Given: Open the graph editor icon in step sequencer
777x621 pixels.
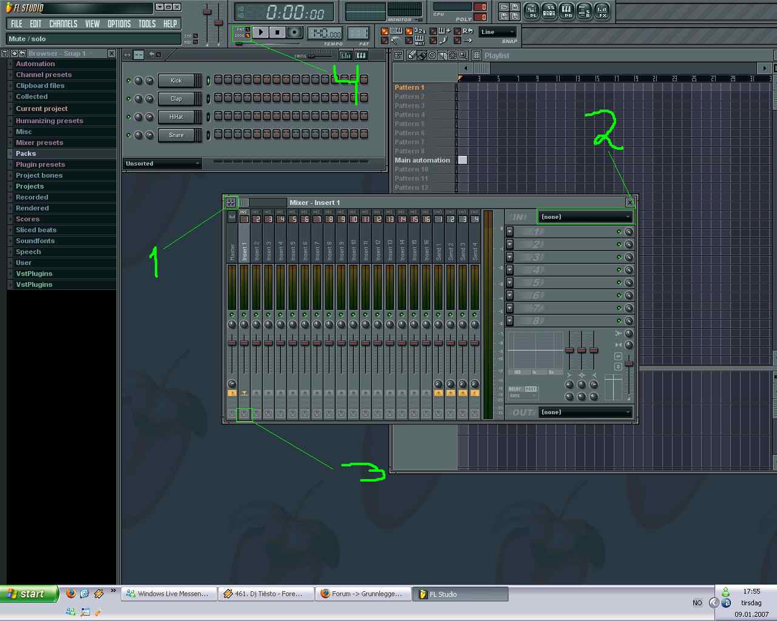Looking at the screenshot, I should click(345, 55).
